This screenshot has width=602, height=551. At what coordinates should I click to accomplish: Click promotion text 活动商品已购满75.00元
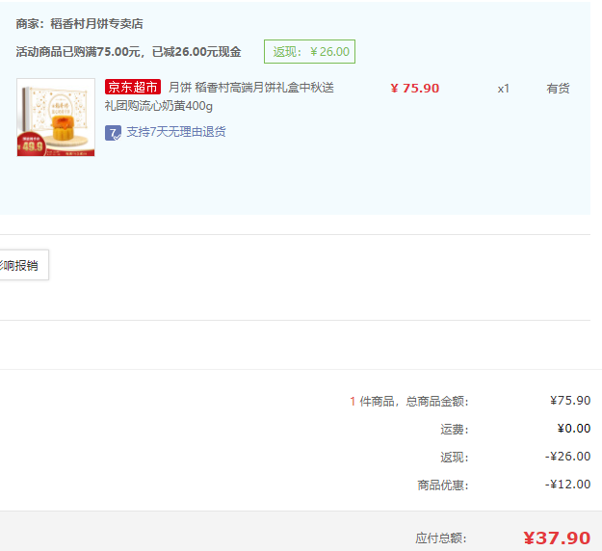tap(80, 51)
